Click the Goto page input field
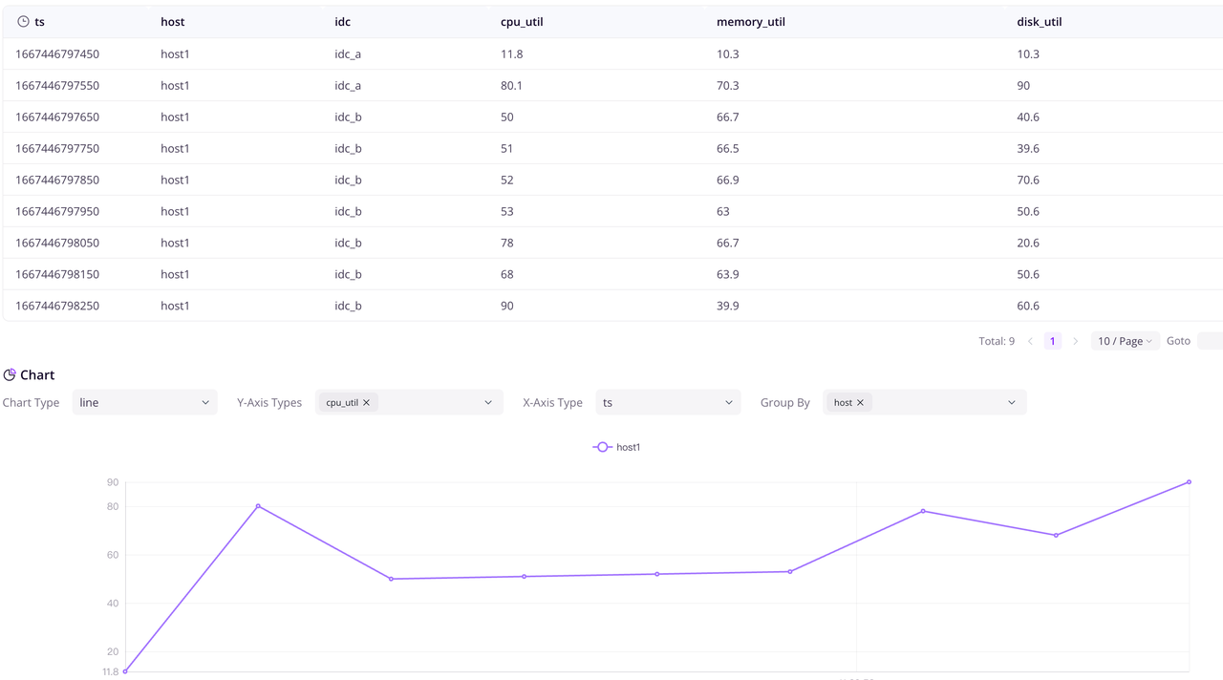 (x=1210, y=341)
